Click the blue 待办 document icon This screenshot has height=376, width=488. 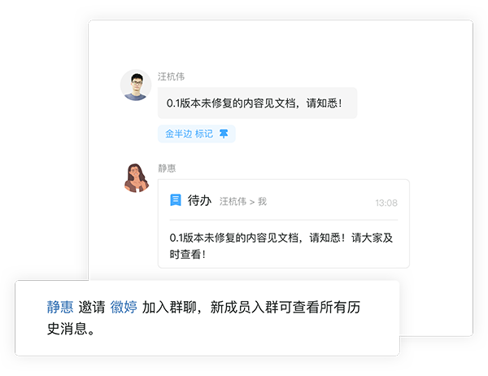tap(176, 200)
